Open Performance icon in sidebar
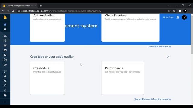The height and width of the screenshot is (108, 193). [5, 76]
